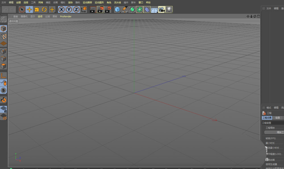Select the Move tool in the toolbar
This screenshot has width=284, height=169.
coord(29,10)
